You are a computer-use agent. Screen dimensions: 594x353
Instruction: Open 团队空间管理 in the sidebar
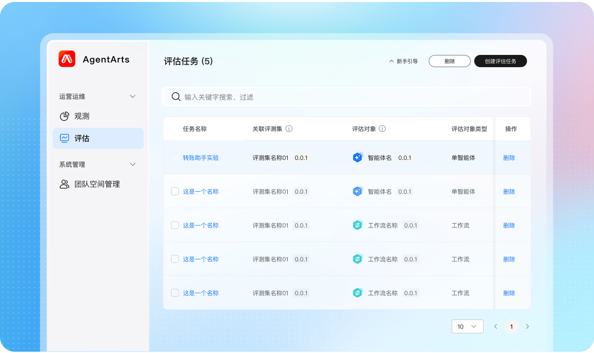coord(97,184)
